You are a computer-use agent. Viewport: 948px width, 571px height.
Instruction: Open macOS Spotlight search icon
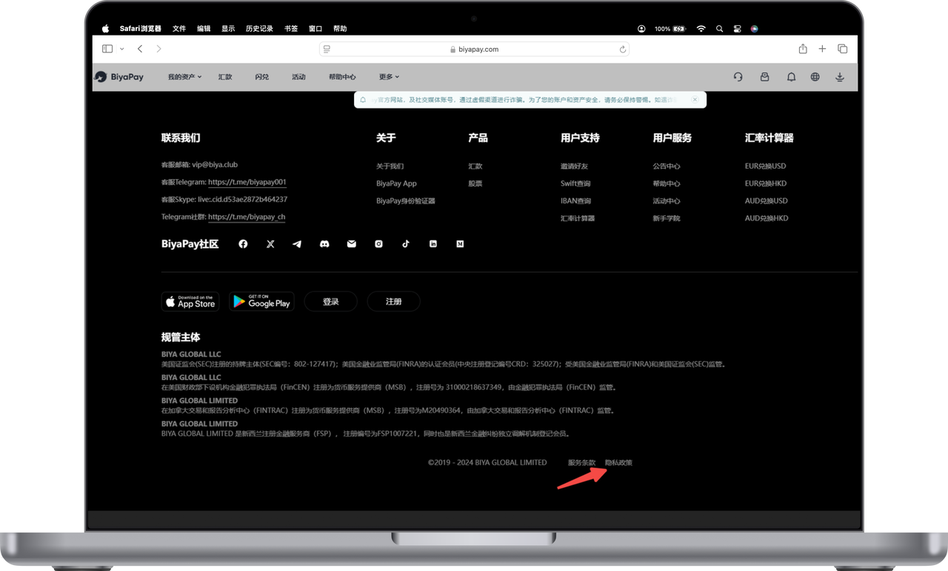pyautogui.click(x=719, y=29)
